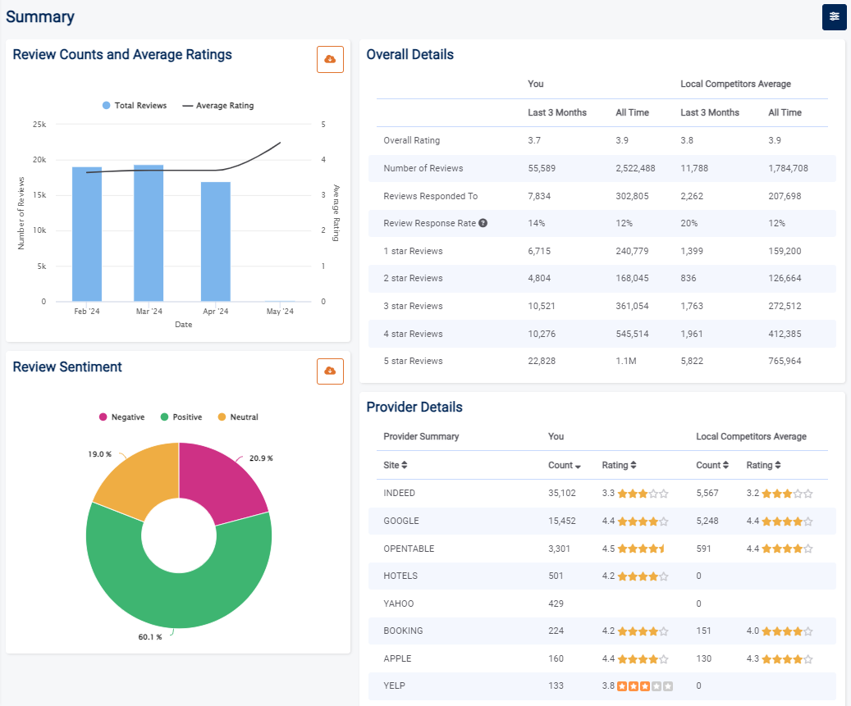851x706 pixels.
Task: Open the filter settings icon at top right
Action: point(834,17)
